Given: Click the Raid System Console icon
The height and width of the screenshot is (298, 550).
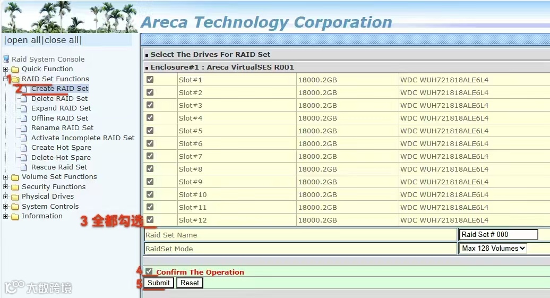Looking at the screenshot, I should click(6, 59).
